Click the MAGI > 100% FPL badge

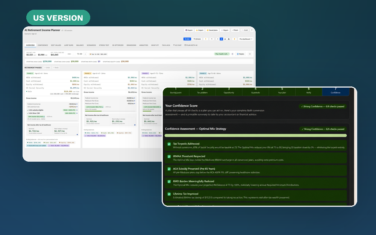[70, 110]
